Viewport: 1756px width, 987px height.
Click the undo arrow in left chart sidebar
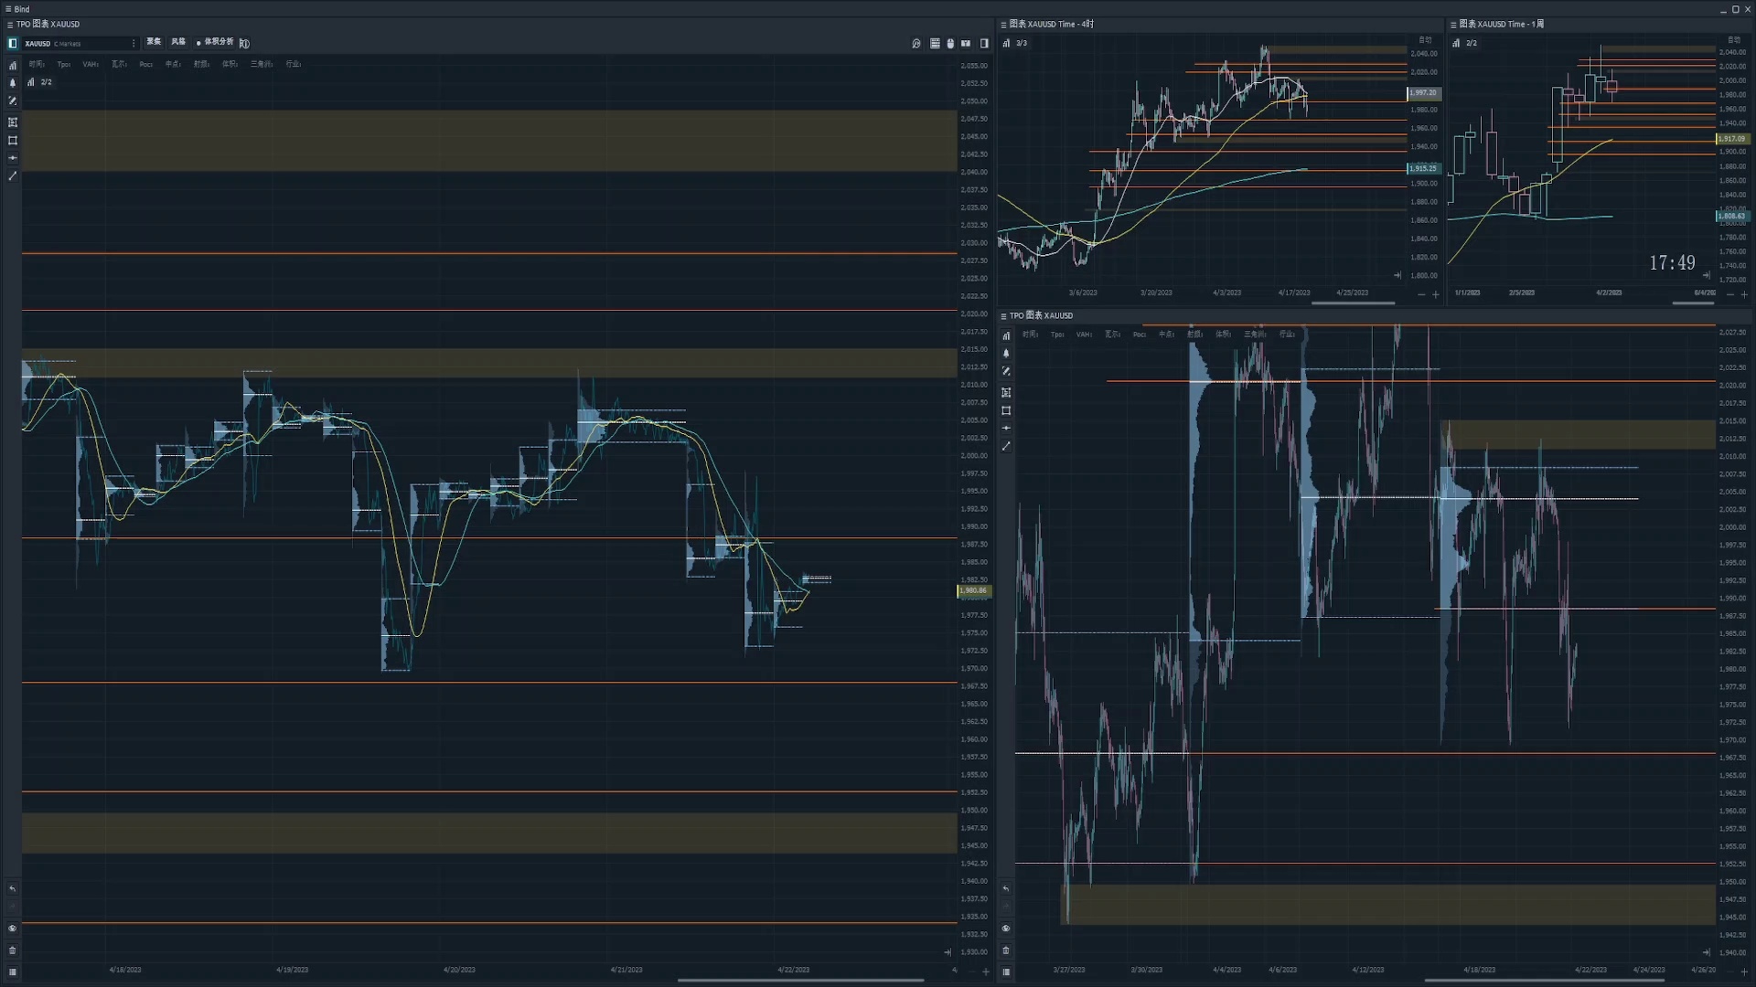[13, 889]
